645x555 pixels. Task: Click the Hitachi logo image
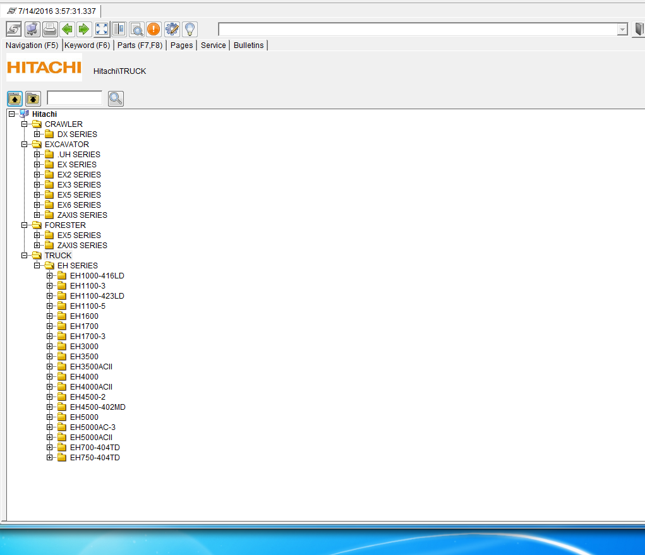(44, 67)
